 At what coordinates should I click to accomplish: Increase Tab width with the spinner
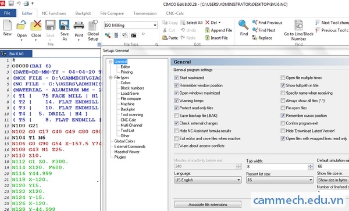point(311,165)
